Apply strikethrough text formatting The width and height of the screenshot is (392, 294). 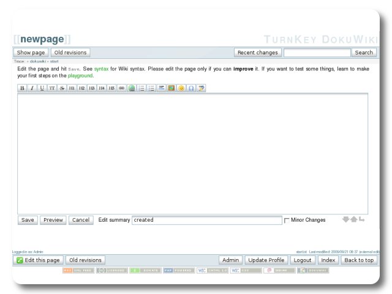62,88
